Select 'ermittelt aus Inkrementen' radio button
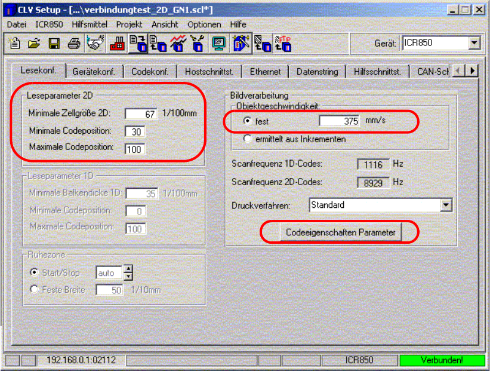 (x=247, y=138)
